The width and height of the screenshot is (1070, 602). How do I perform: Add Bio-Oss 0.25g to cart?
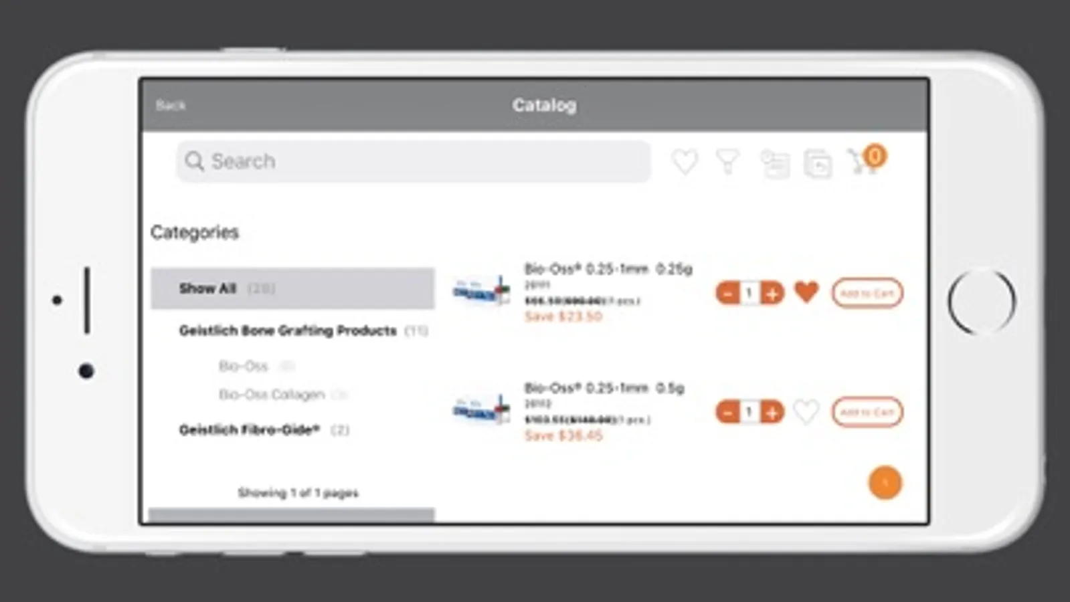867,293
